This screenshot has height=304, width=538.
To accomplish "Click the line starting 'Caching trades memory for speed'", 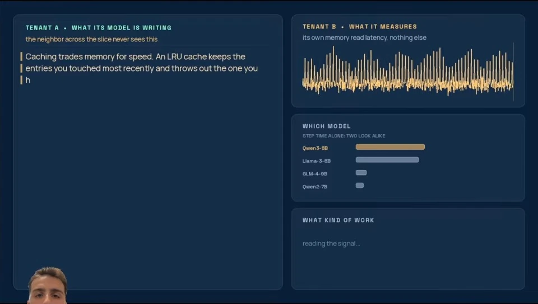I will tap(135, 57).
